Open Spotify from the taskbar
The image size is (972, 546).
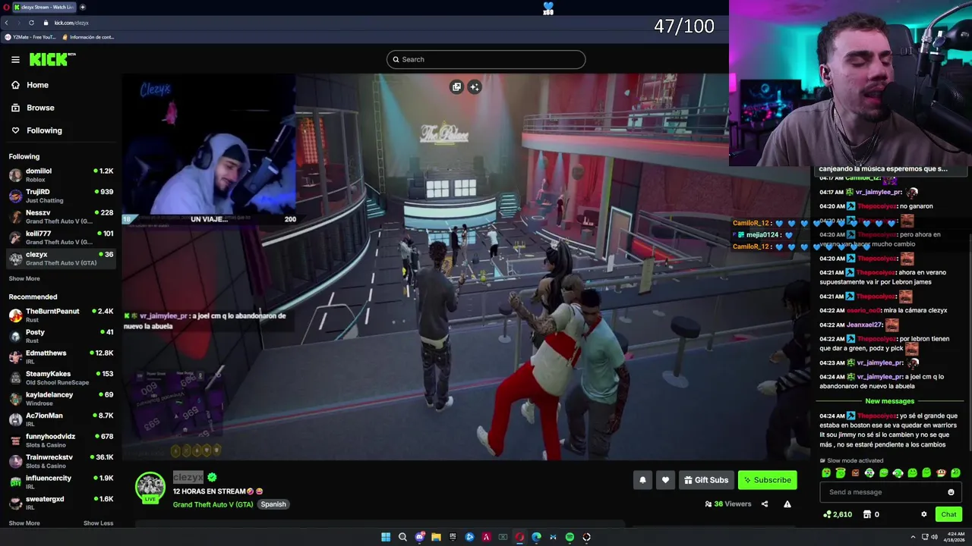(x=570, y=537)
